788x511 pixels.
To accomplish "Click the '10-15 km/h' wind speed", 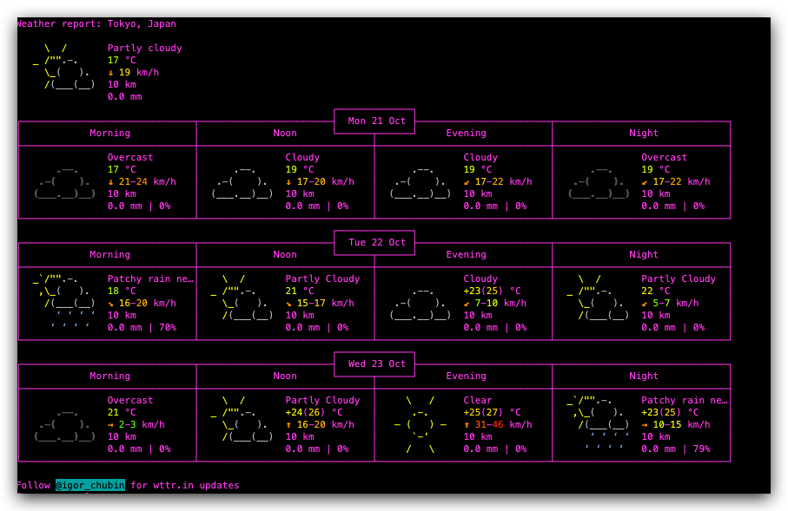I will 681,424.
